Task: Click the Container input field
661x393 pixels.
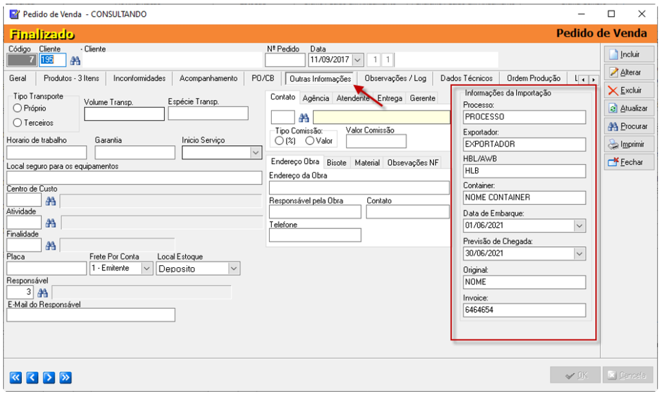Action: [524, 197]
